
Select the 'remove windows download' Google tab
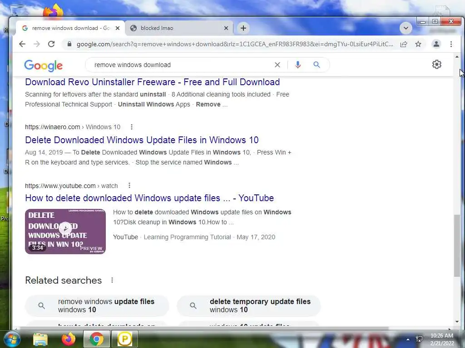(x=70, y=28)
